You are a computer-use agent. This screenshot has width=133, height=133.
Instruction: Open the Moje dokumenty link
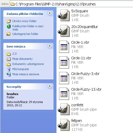[23, 59]
